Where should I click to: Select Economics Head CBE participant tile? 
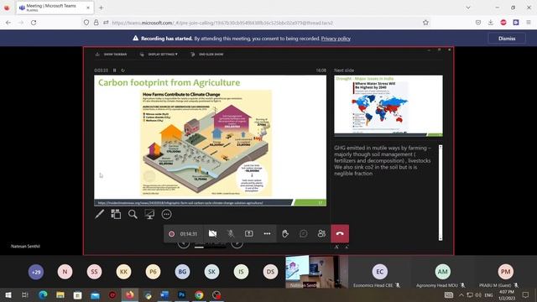click(379, 272)
